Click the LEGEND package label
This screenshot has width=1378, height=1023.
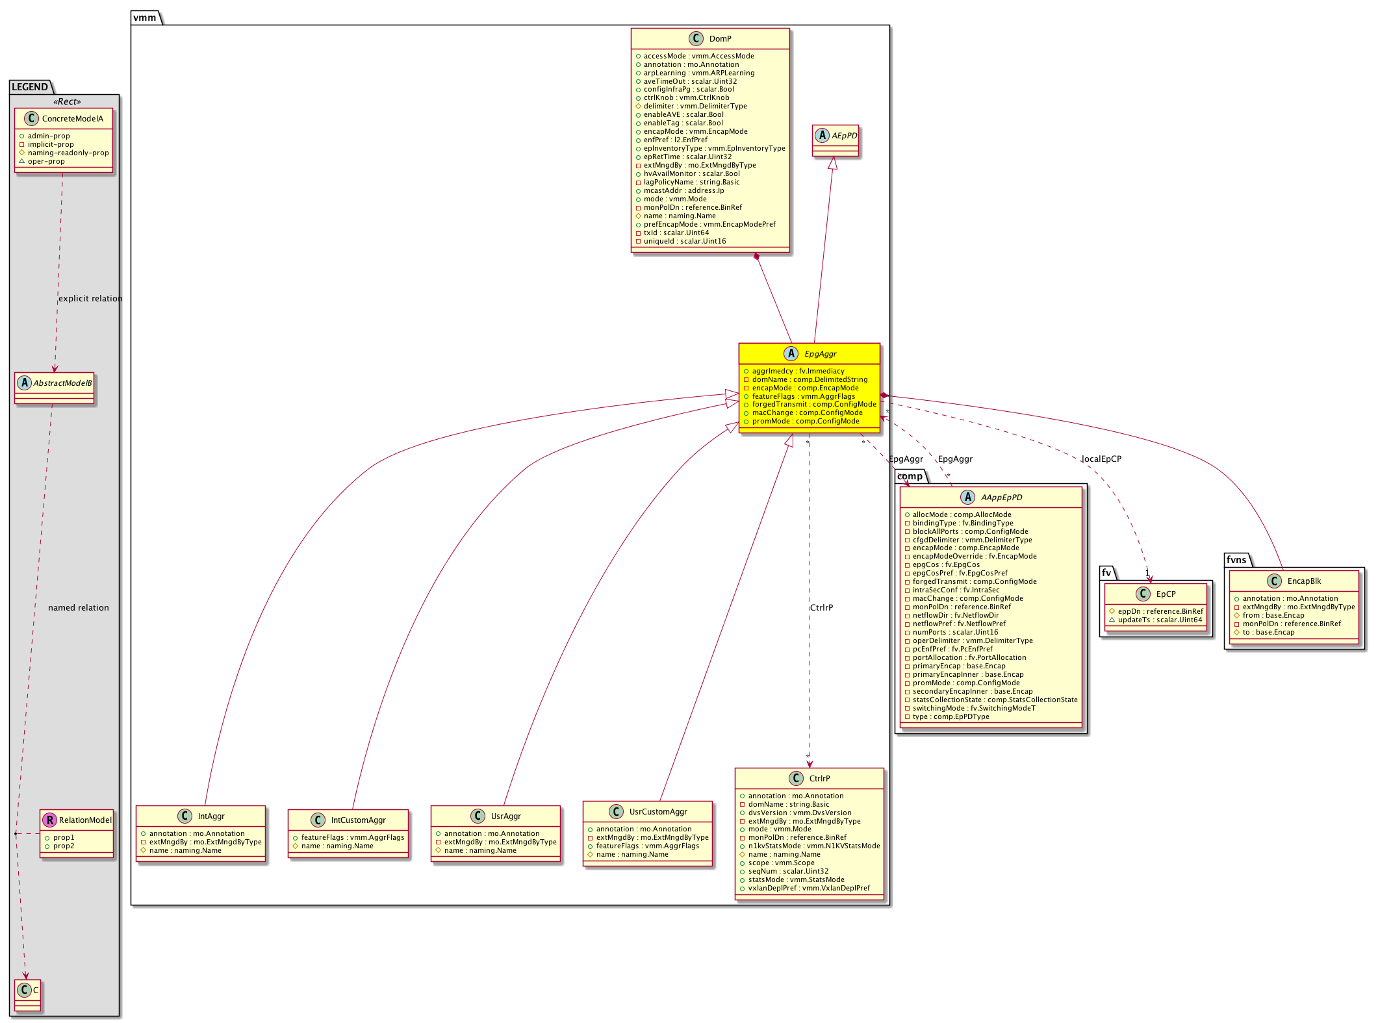click(30, 87)
